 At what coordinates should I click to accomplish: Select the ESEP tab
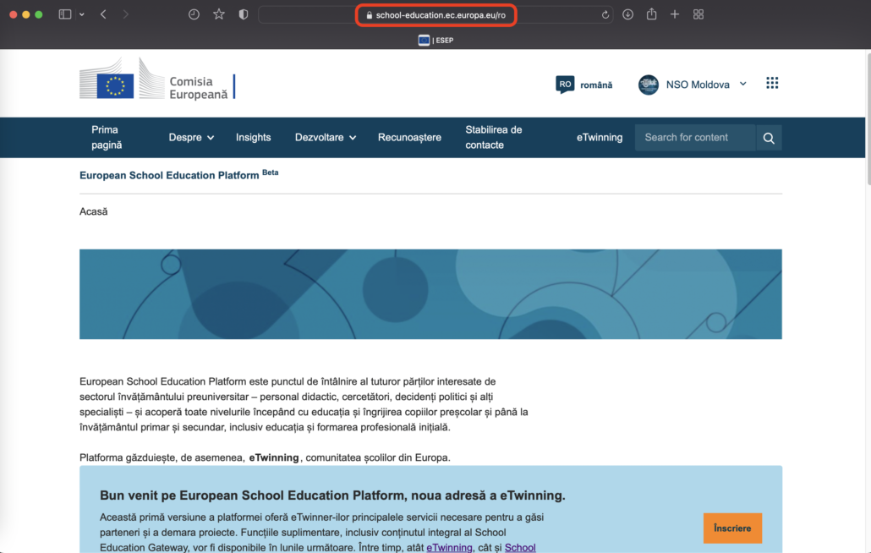coord(435,40)
